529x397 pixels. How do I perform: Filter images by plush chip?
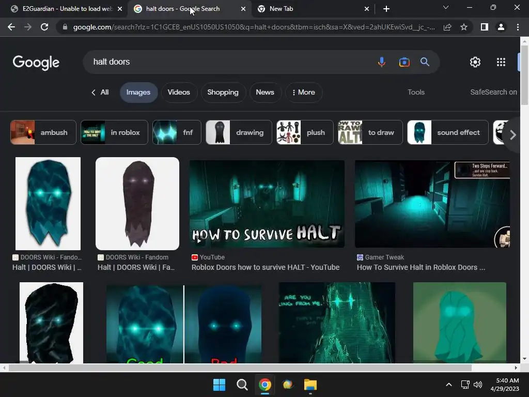click(x=305, y=132)
